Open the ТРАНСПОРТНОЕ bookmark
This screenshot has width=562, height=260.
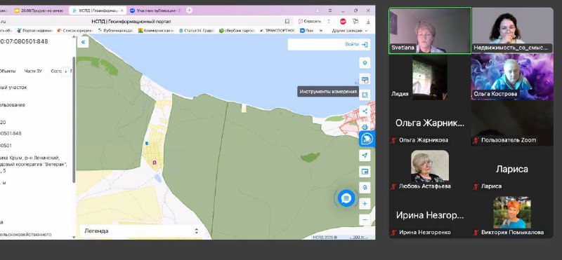(277, 31)
